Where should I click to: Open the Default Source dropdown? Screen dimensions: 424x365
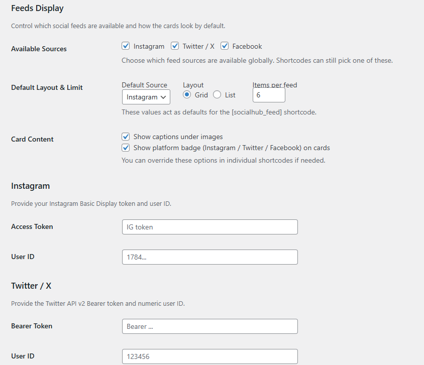[146, 97]
